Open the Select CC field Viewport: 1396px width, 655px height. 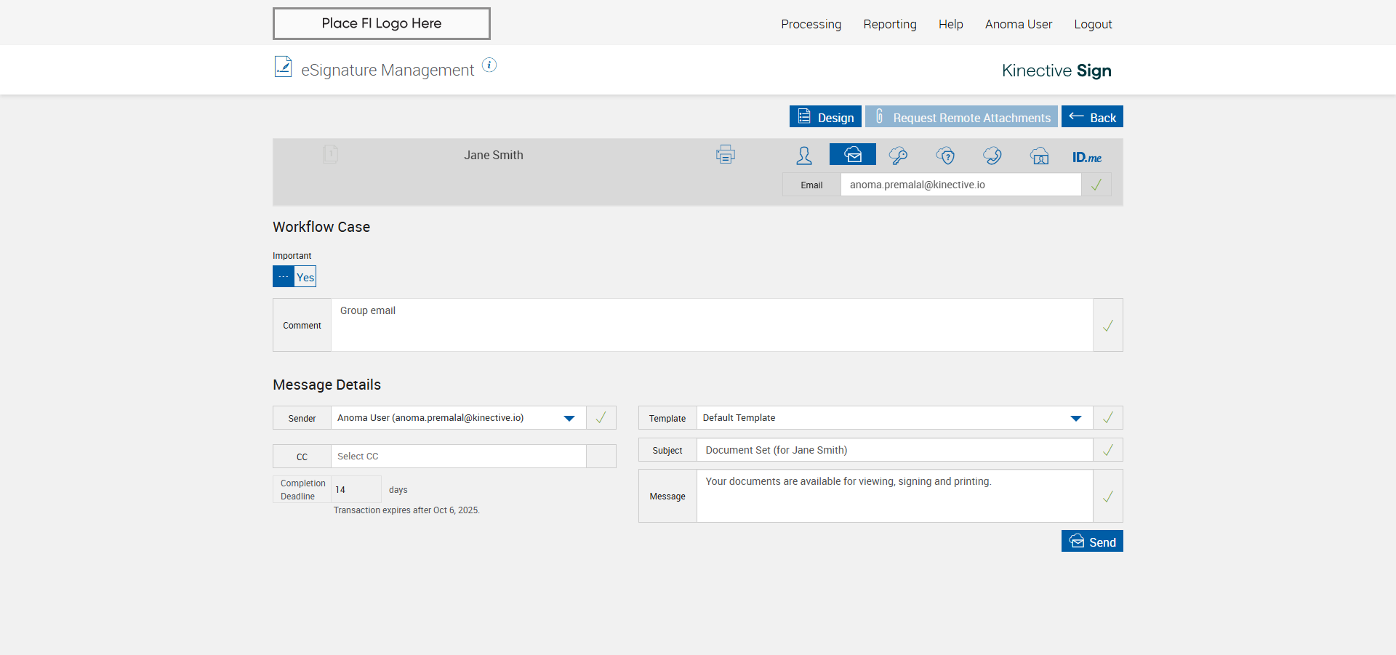459,457
